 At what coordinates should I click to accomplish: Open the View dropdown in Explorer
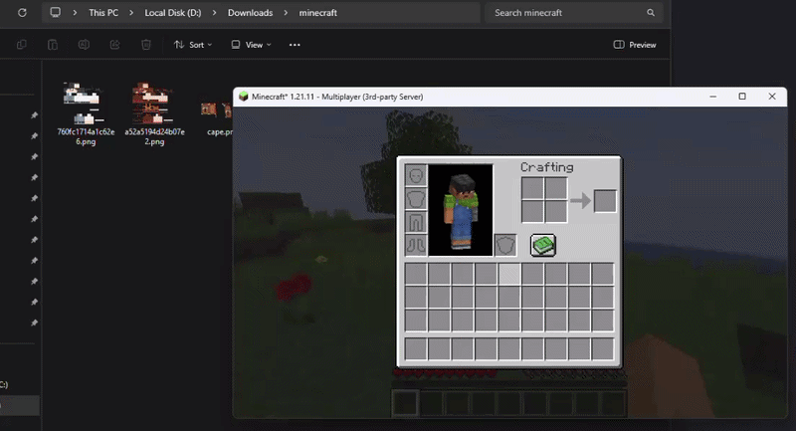point(251,45)
